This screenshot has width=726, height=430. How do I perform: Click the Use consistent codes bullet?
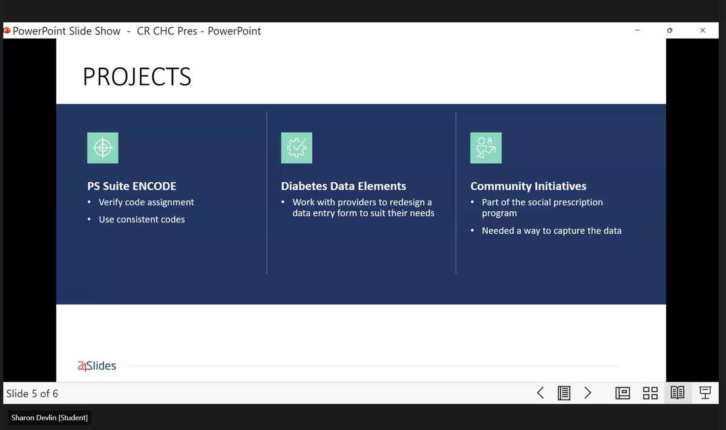coord(142,219)
